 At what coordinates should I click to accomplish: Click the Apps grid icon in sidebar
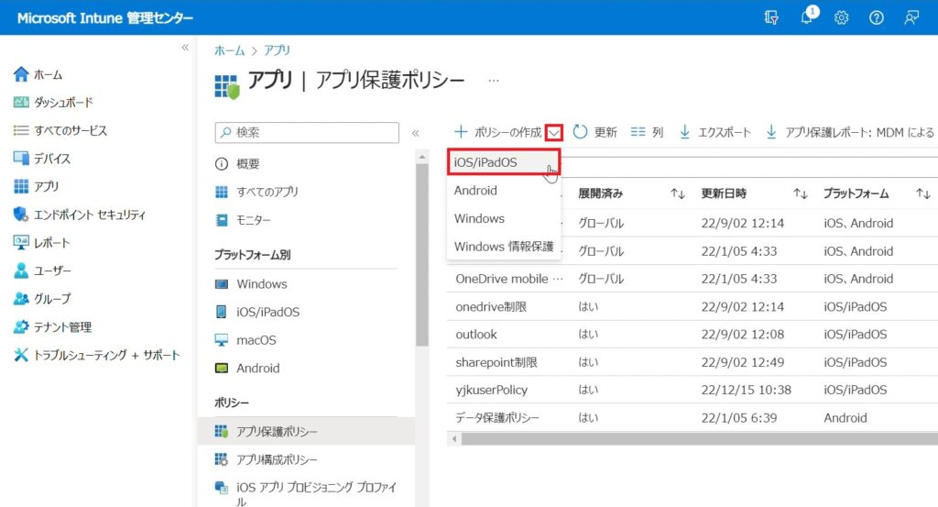click(21, 186)
